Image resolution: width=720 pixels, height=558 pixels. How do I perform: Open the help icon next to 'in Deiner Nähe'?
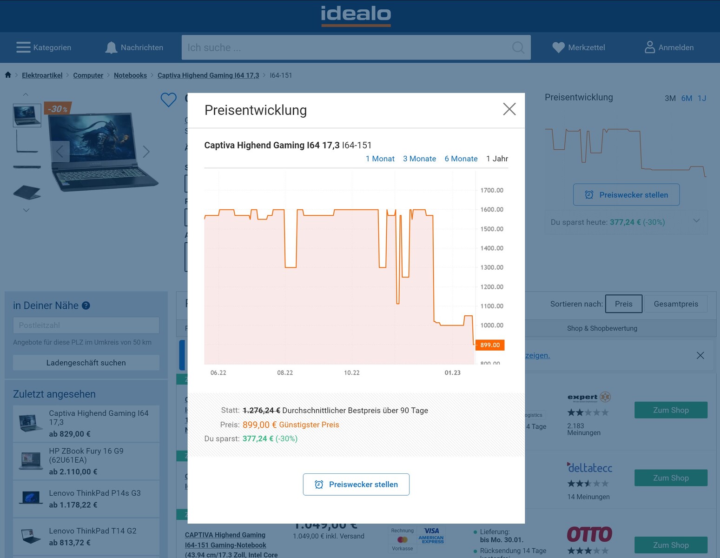pyautogui.click(x=86, y=306)
